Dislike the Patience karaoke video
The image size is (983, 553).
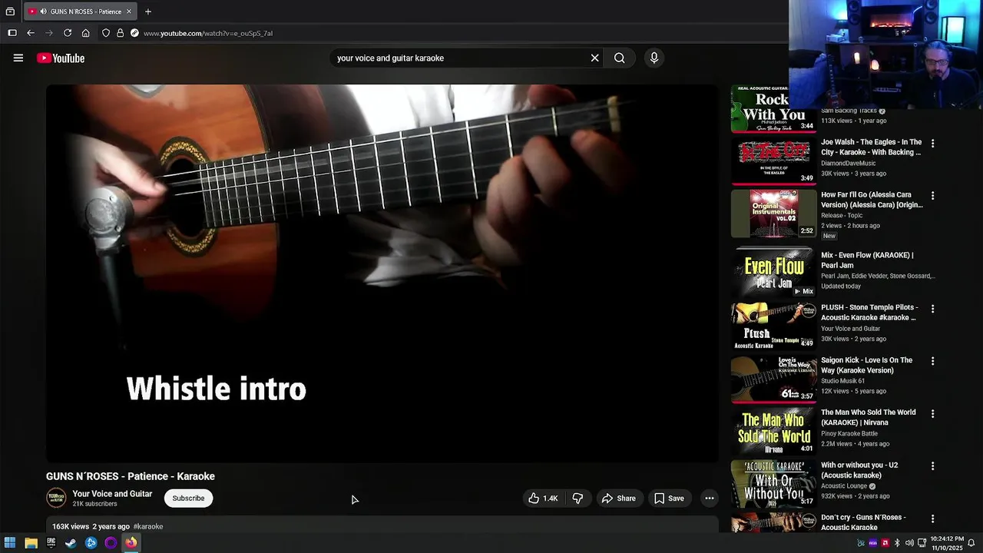[x=578, y=498]
